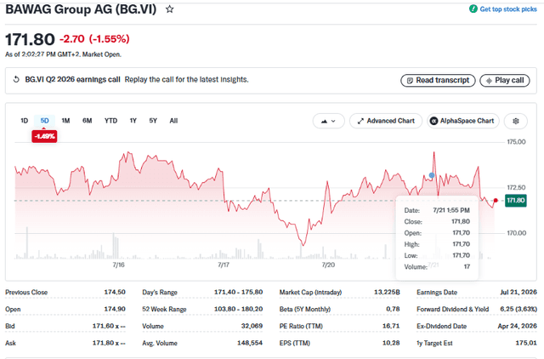Select the 1D chart range
Screen dimensions: 544x359
coord(24,121)
